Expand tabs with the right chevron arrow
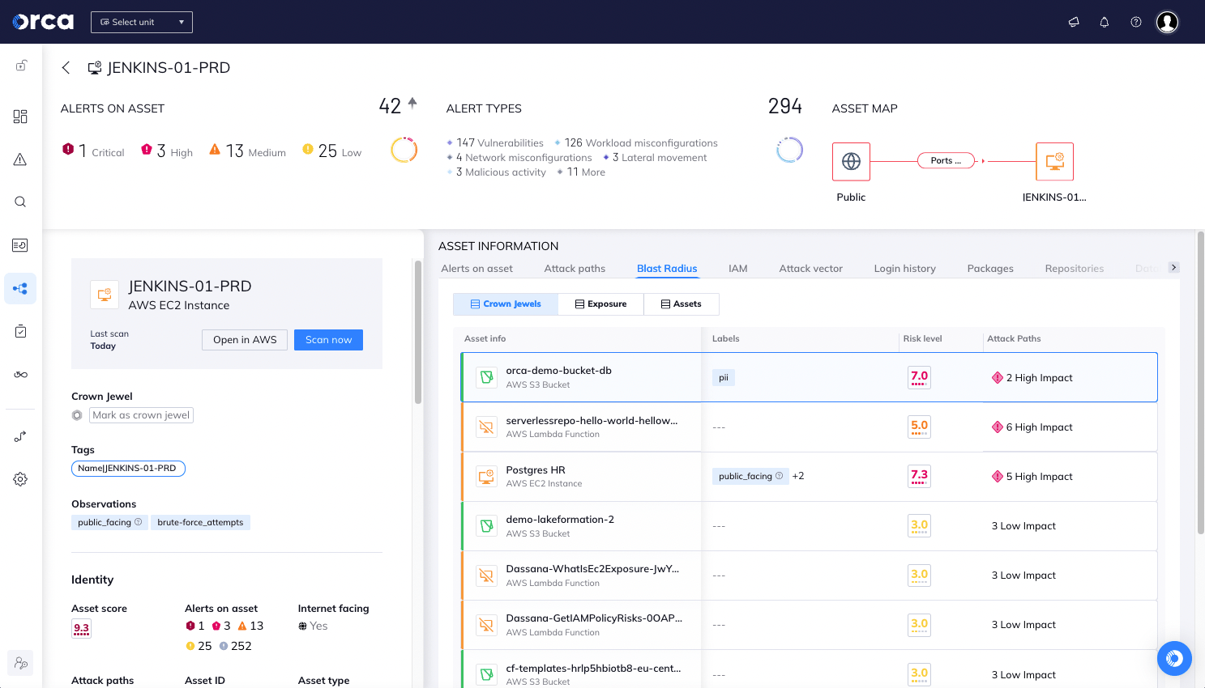Viewport: 1205px width, 688px height. point(1173,268)
